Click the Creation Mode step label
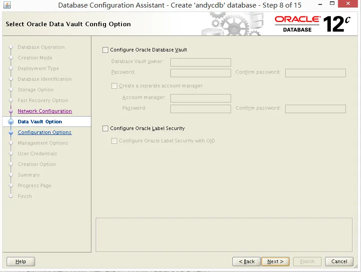 pos(35,58)
